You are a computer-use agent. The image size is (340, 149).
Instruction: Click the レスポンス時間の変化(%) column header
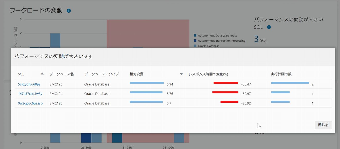pos(208,74)
